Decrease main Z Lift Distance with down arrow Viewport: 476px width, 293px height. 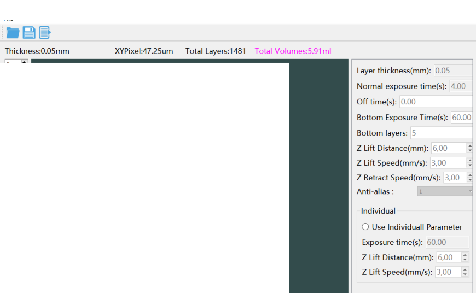(469, 150)
